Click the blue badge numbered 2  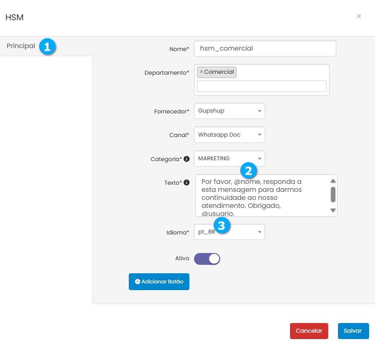click(x=248, y=171)
